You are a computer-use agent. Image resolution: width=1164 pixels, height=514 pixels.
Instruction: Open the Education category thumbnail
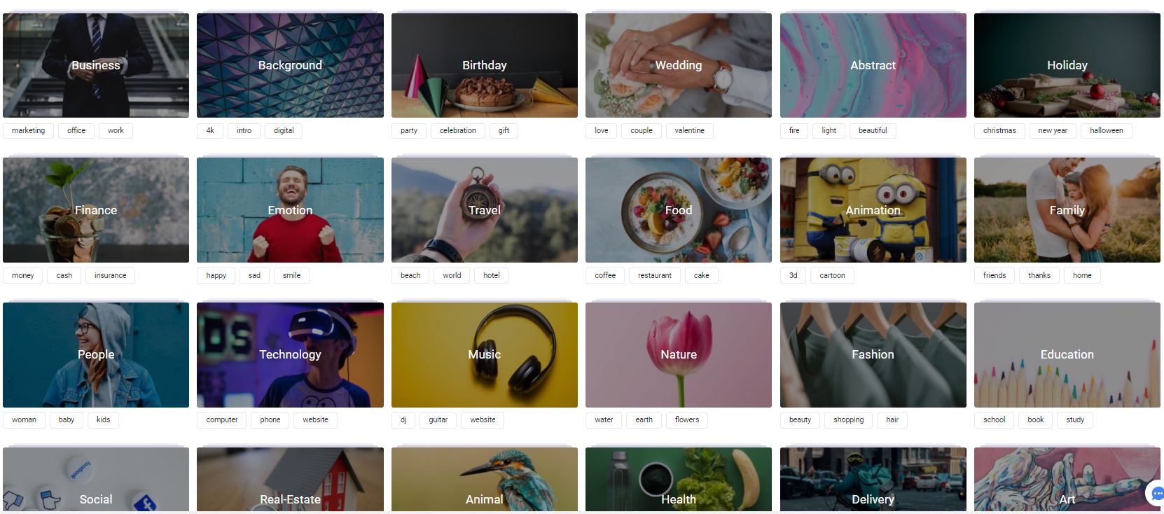pos(1067,355)
